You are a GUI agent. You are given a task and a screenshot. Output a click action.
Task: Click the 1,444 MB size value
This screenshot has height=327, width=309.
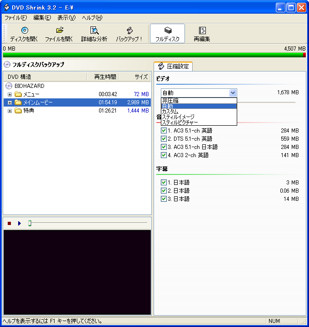pos(138,111)
